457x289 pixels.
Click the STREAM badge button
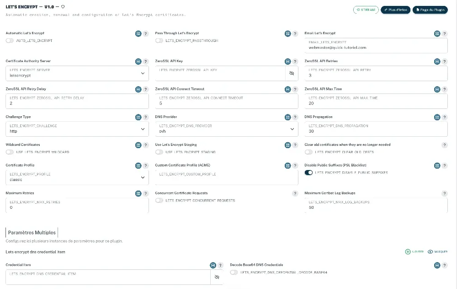(366, 10)
